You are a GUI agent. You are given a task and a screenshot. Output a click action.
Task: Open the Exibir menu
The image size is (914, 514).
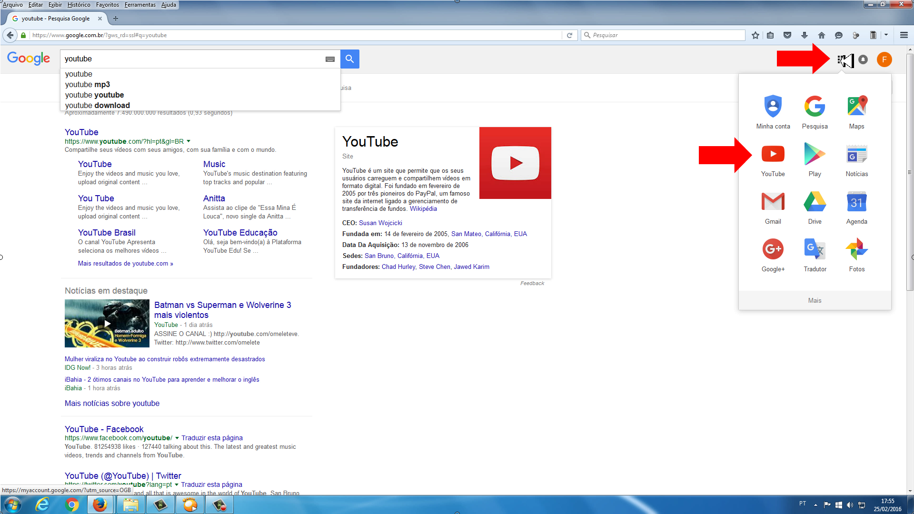pos(55,5)
